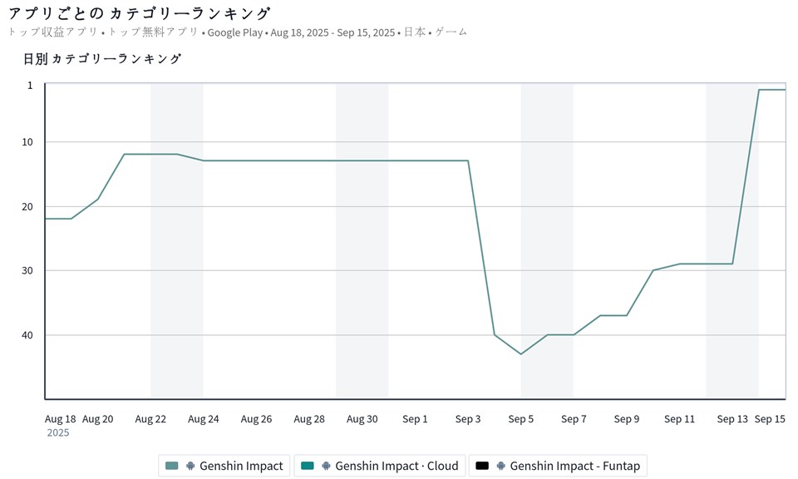Click the gray-teal Genshin Impact color swatch
This screenshot has width=798, height=479.
172,466
